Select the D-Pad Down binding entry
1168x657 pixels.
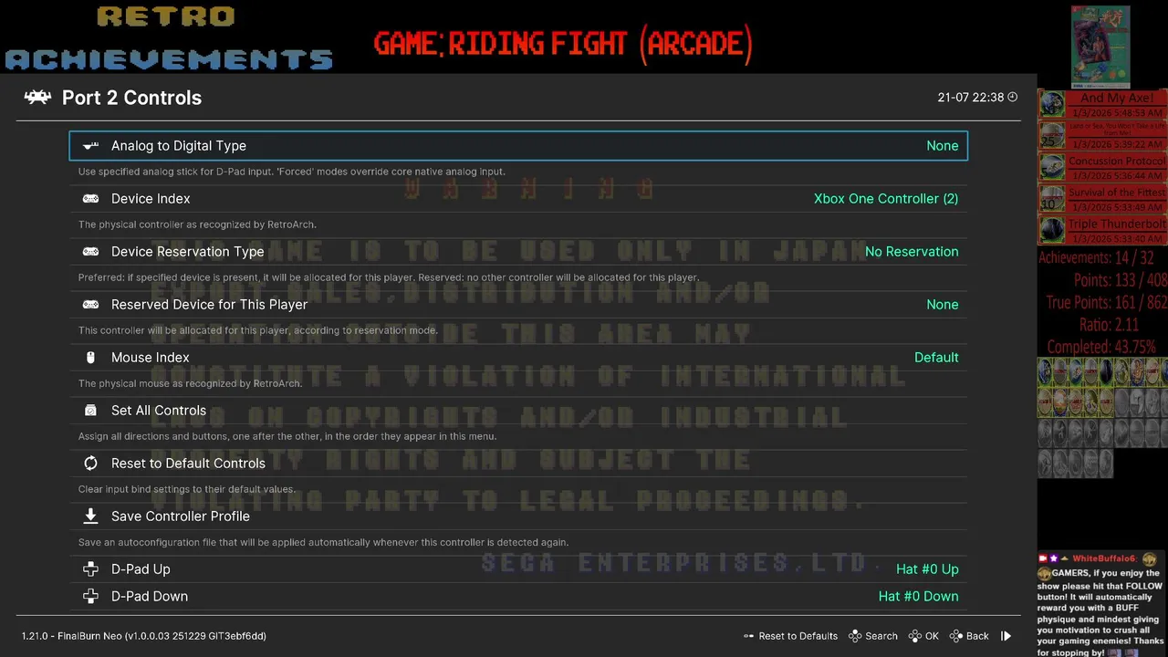coord(518,597)
